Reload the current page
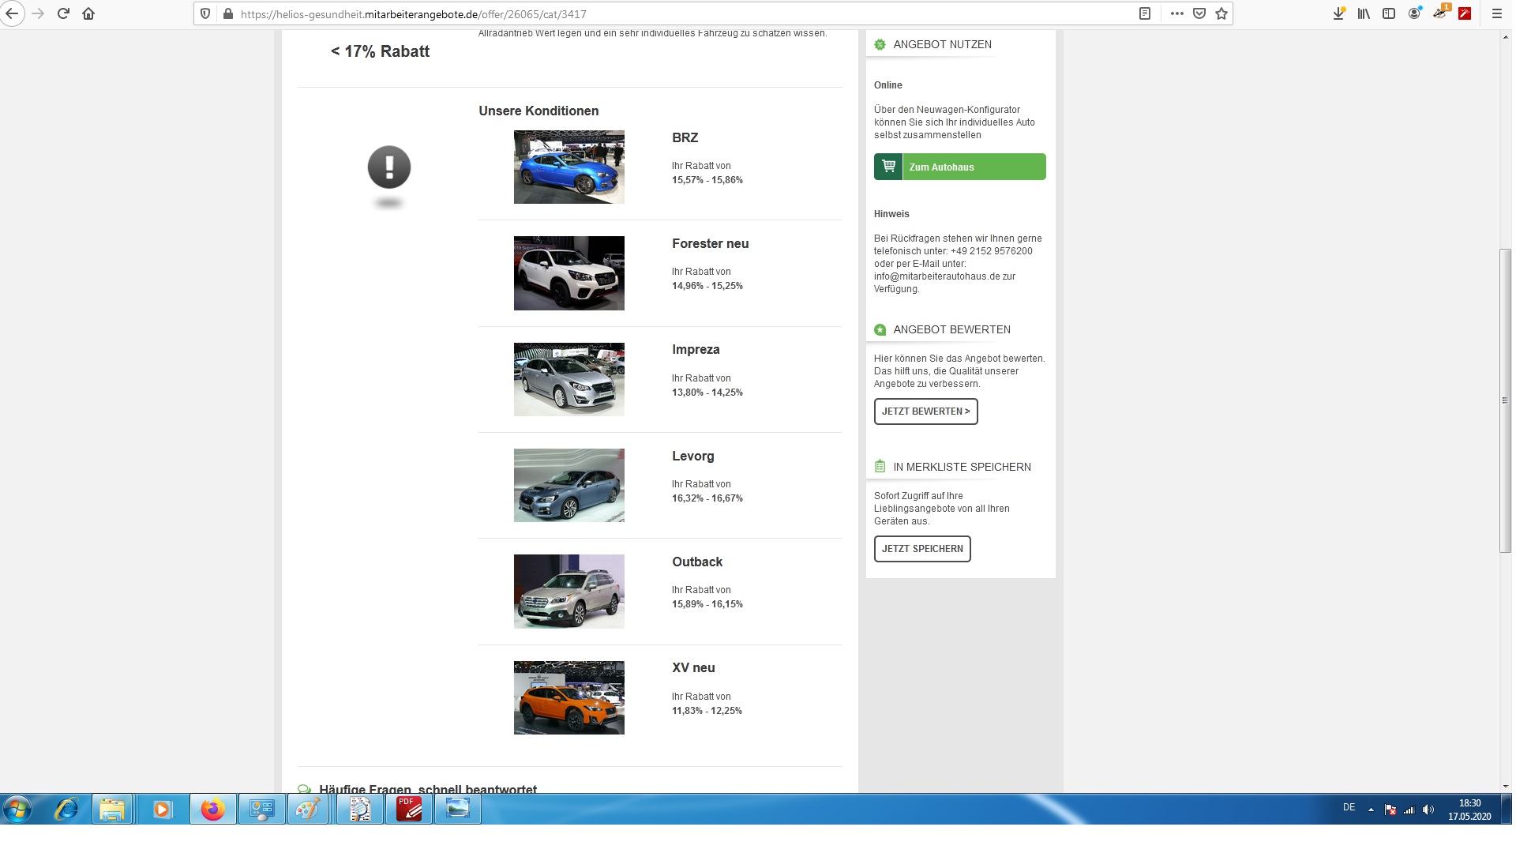This screenshot has width=1516, height=853. pos(63,13)
